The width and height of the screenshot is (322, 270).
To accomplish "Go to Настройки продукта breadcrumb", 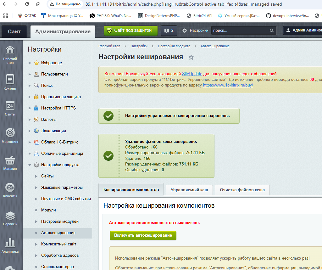I will point(174,46).
